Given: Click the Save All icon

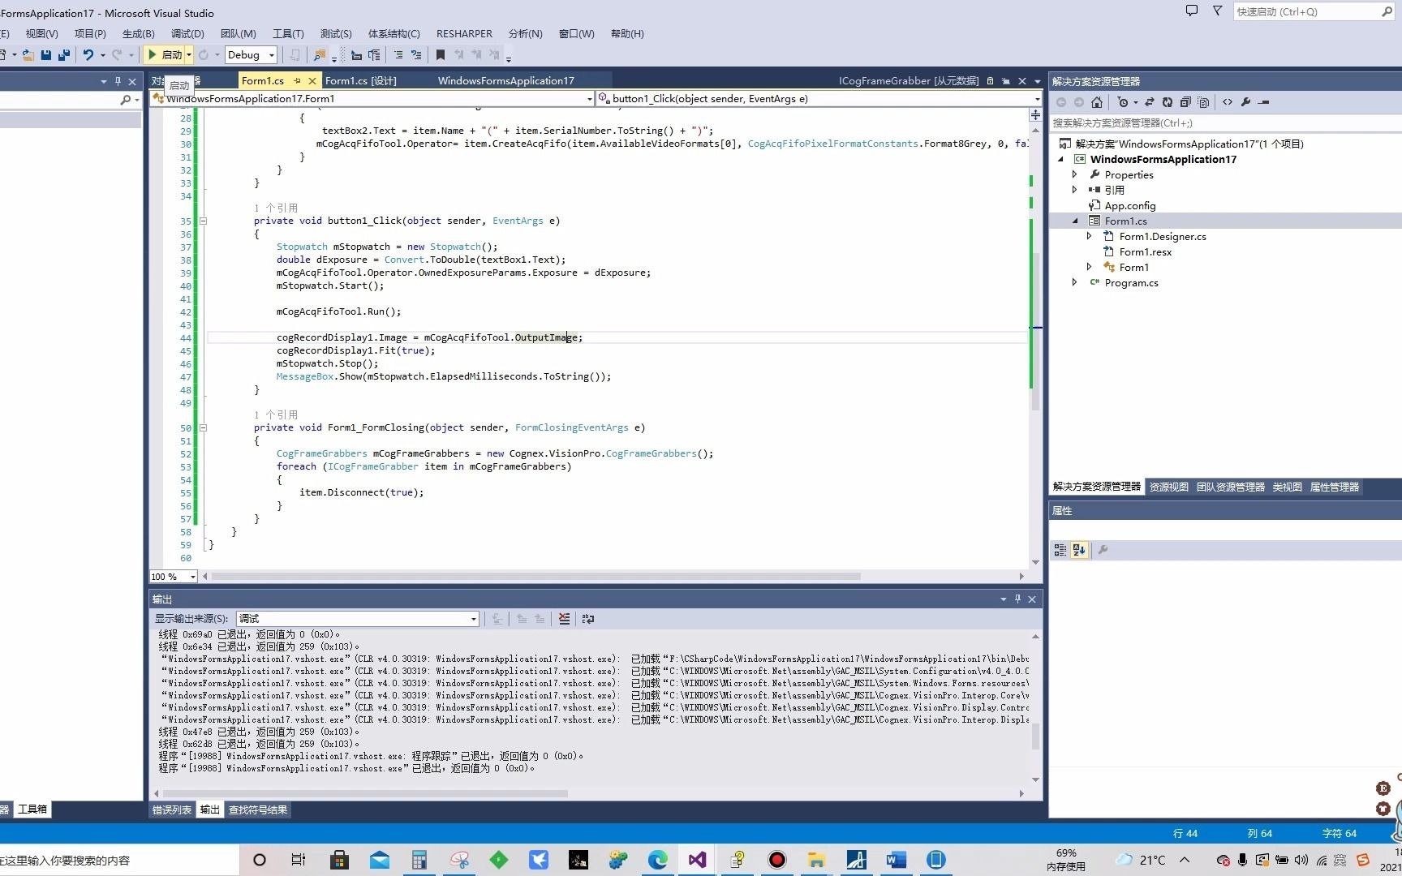Looking at the screenshot, I should coord(63,54).
